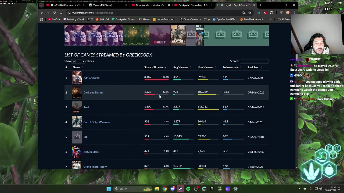The image size is (344, 193).
Task: Click the 17/Apr/2026 last seen date
Action: click(x=256, y=78)
